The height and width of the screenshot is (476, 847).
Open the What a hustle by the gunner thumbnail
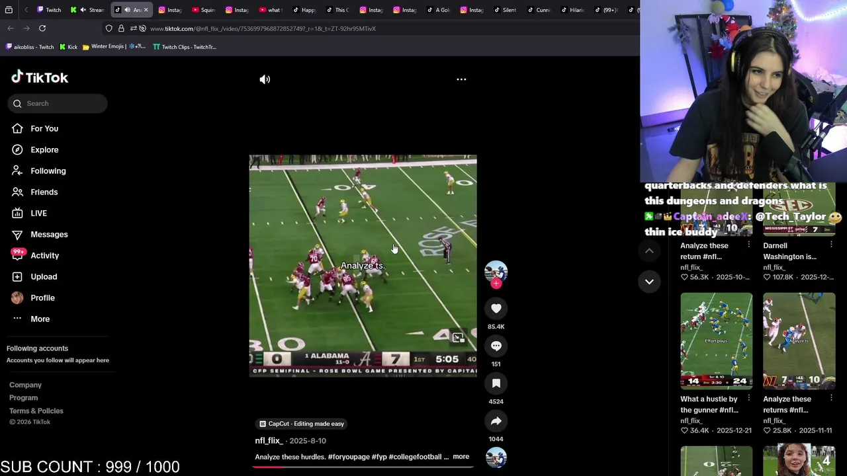717,341
